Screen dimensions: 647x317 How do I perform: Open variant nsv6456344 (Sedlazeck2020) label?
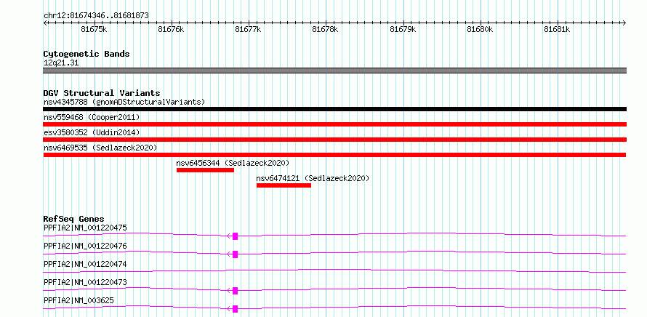click(233, 163)
